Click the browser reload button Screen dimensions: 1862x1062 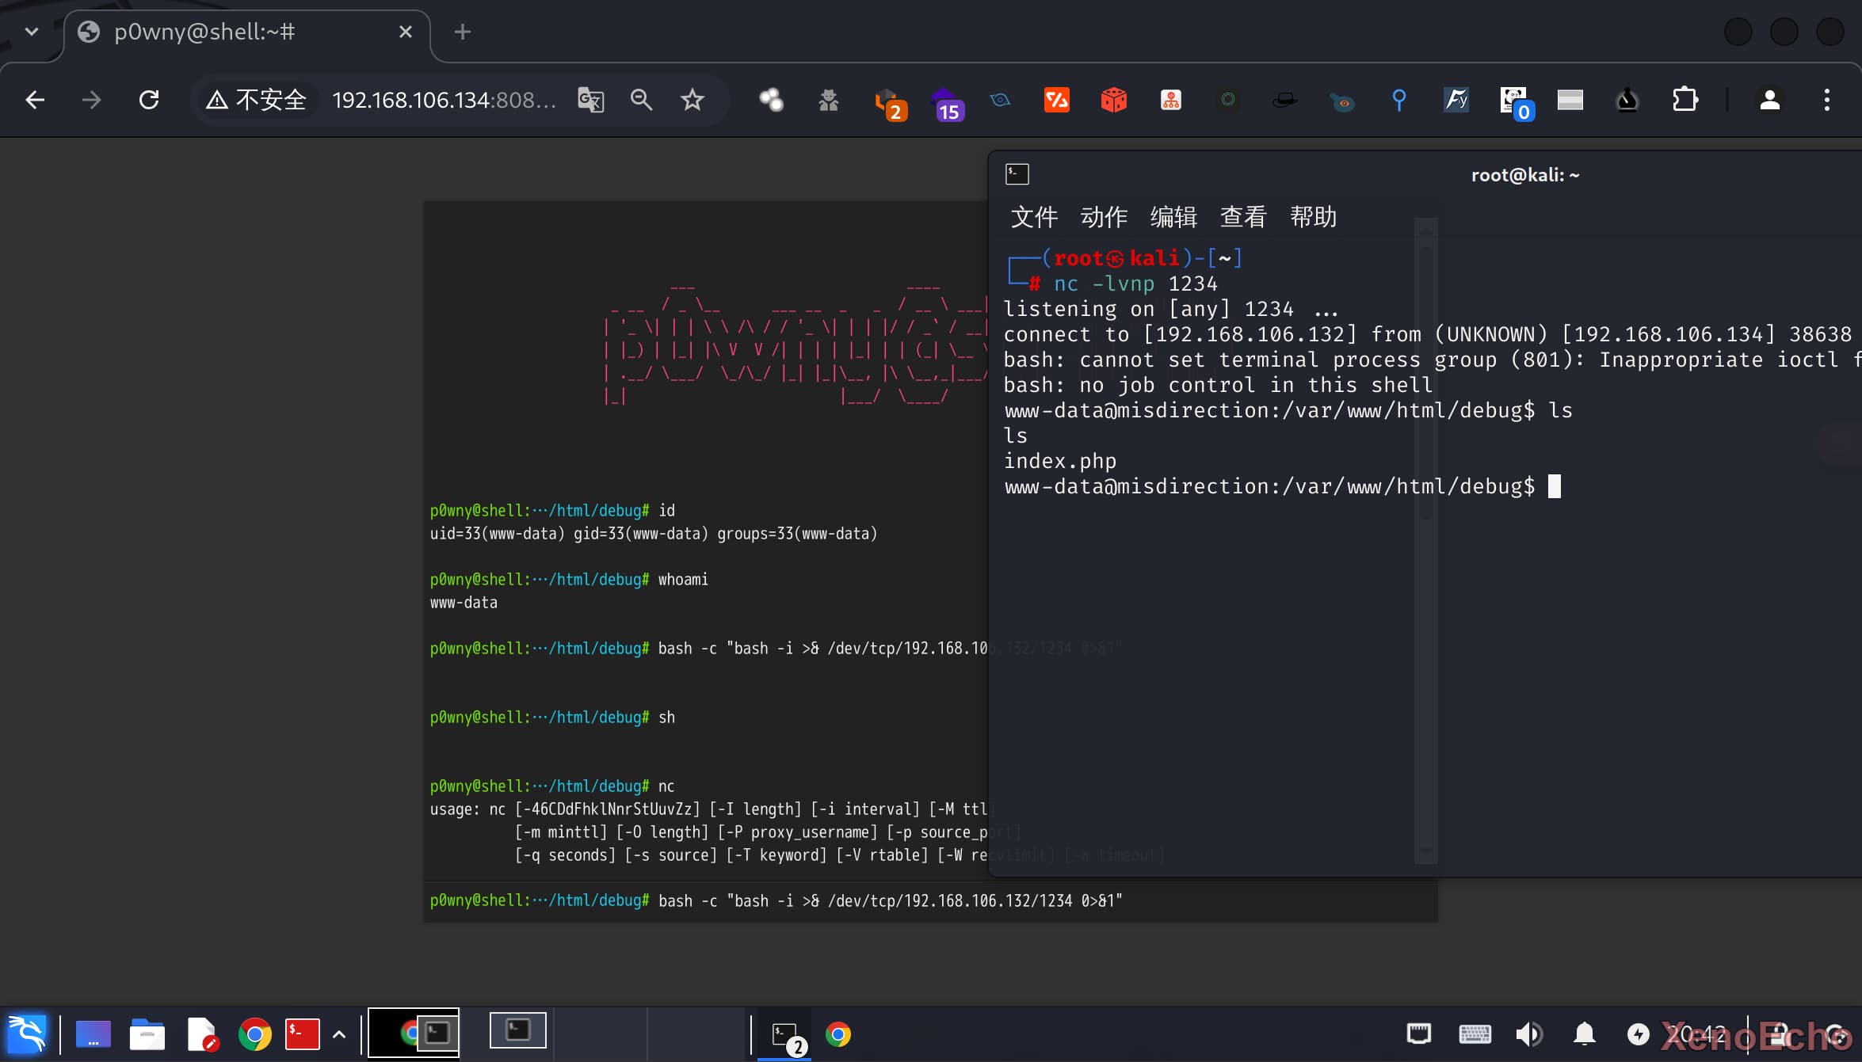click(x=149, y=100)
